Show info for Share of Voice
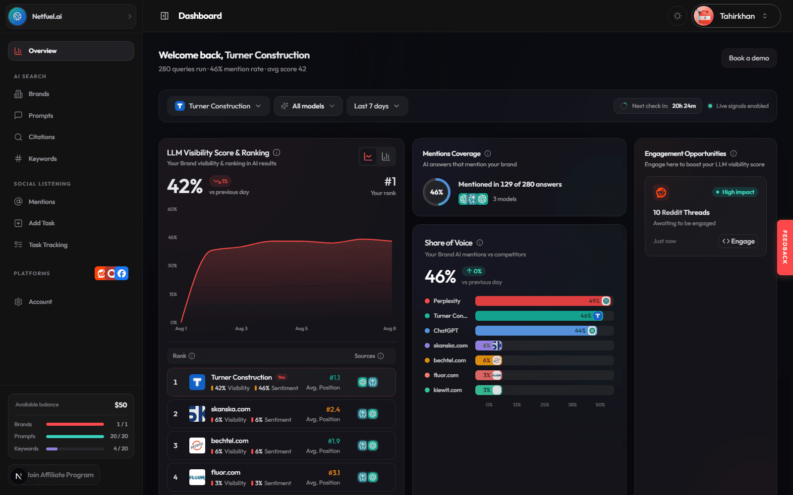 click(x=480, y=243)
